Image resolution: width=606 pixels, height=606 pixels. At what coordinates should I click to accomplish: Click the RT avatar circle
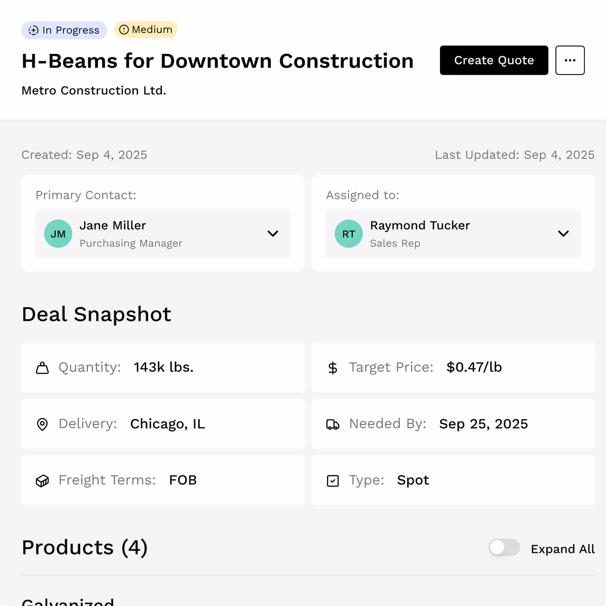(x=348, y=234)
